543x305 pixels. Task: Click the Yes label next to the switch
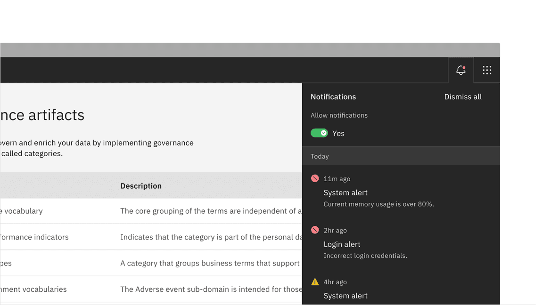point(338,133)
